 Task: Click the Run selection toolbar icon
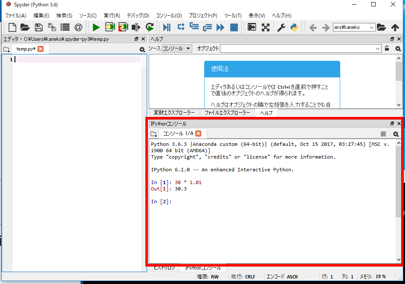[136, 27]
